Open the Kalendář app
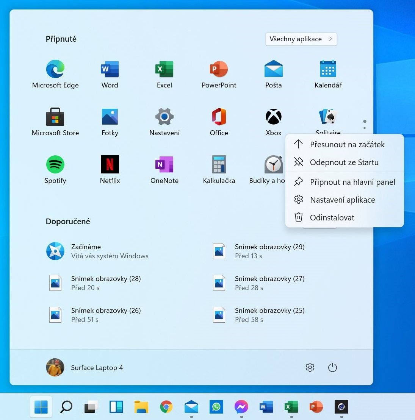Viewport: 415px width, 420px height. point(328,74)
